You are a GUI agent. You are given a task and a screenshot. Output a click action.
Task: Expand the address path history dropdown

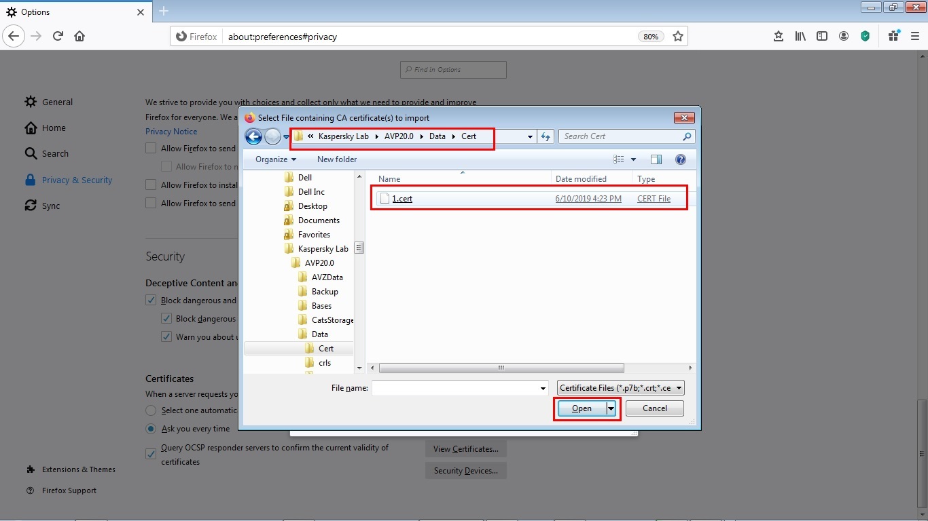click(530, 136)
